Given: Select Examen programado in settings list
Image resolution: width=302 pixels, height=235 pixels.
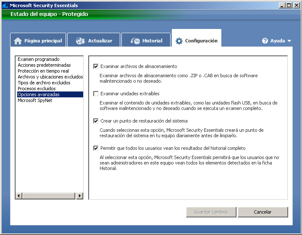Looking at the screenshot, I should [x=39, y=60].
